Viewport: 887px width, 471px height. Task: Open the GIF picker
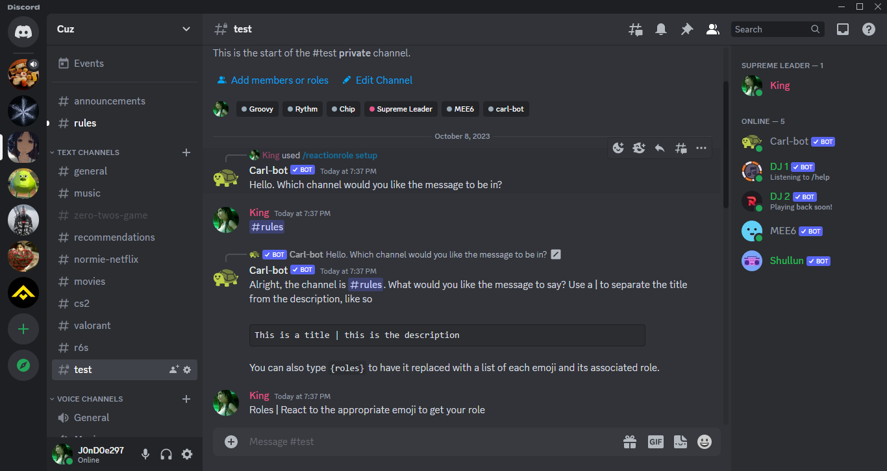tap(656, 442)
